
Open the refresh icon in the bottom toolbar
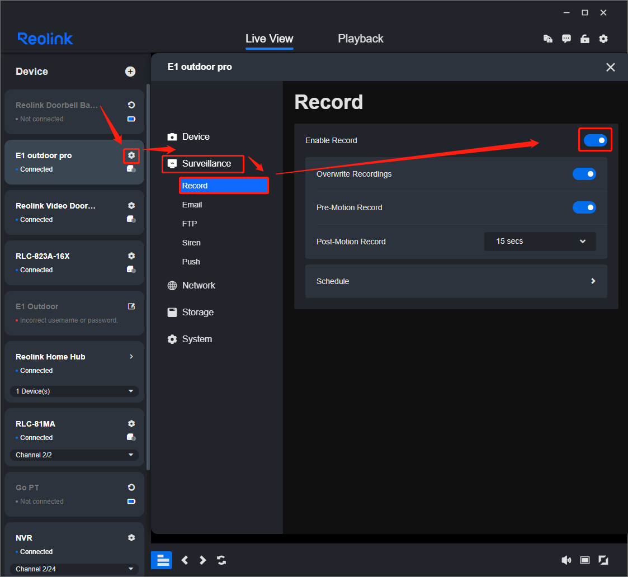(x=221, y=560)
